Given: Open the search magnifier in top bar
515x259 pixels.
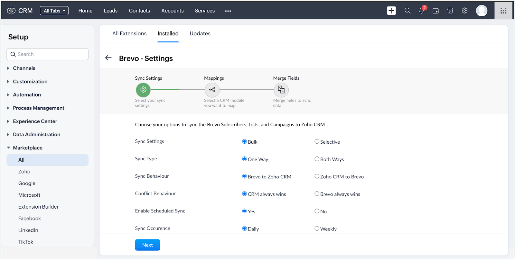Looking at the screenshot, I should click(407, 11).
